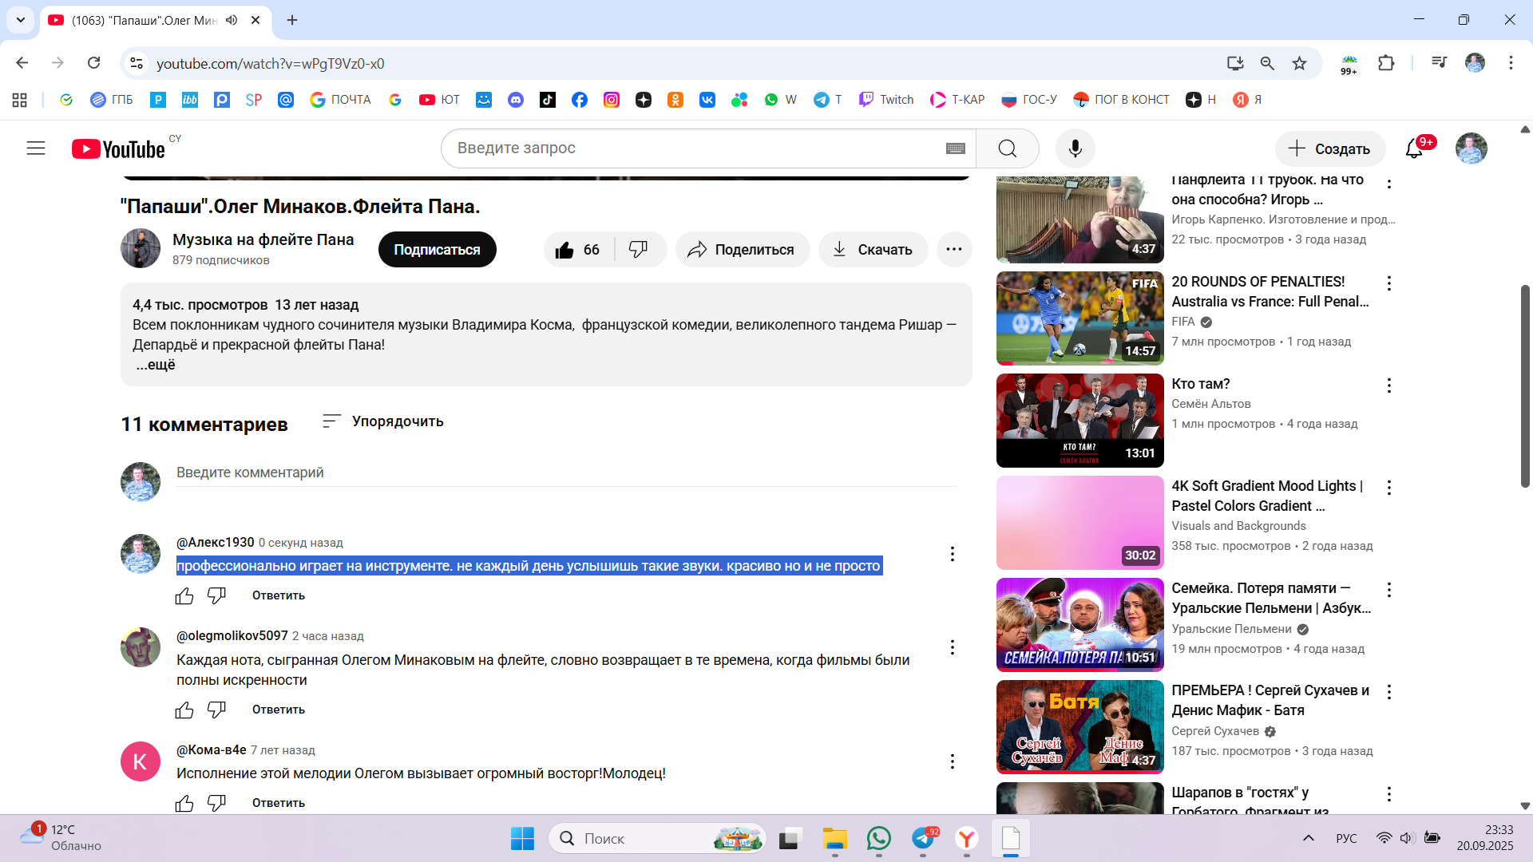Dislike the video with thumbs down
This screenshot has height=862, width=1533.
pyautogui.click(x=638, y=250)
